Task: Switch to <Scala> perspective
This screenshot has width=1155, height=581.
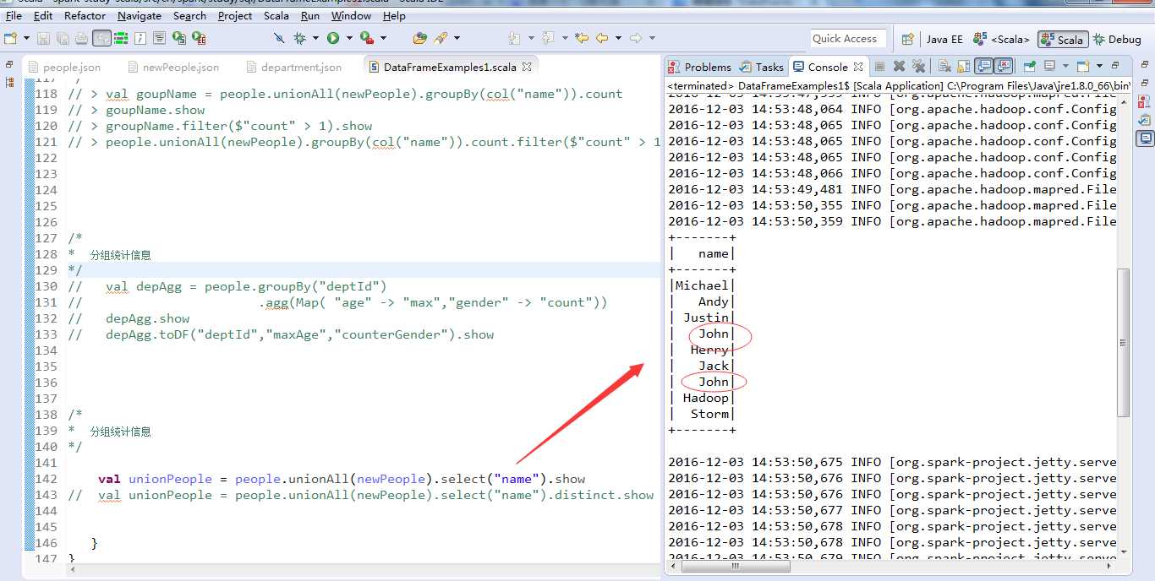Action: [x=1002, y=39]
